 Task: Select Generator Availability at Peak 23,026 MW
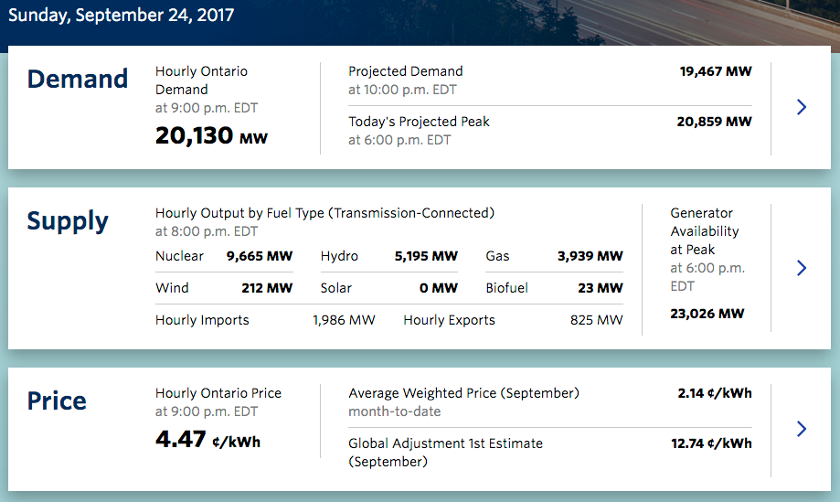pyautogui.click(x=707, y=314)
